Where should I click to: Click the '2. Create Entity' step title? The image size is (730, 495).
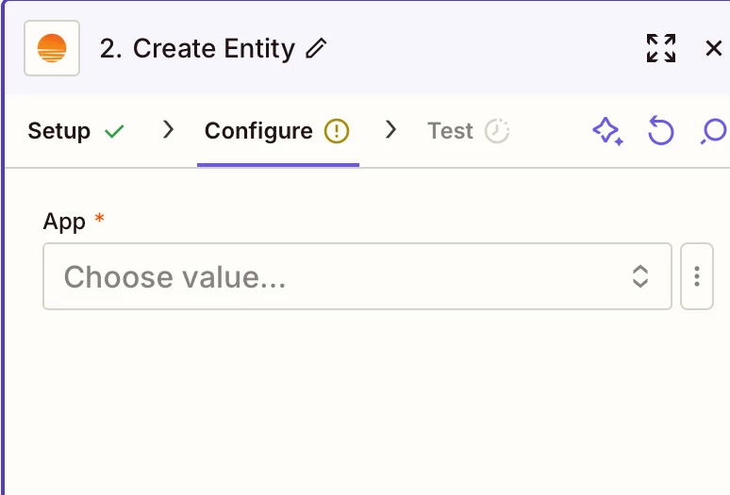point(197,48)
